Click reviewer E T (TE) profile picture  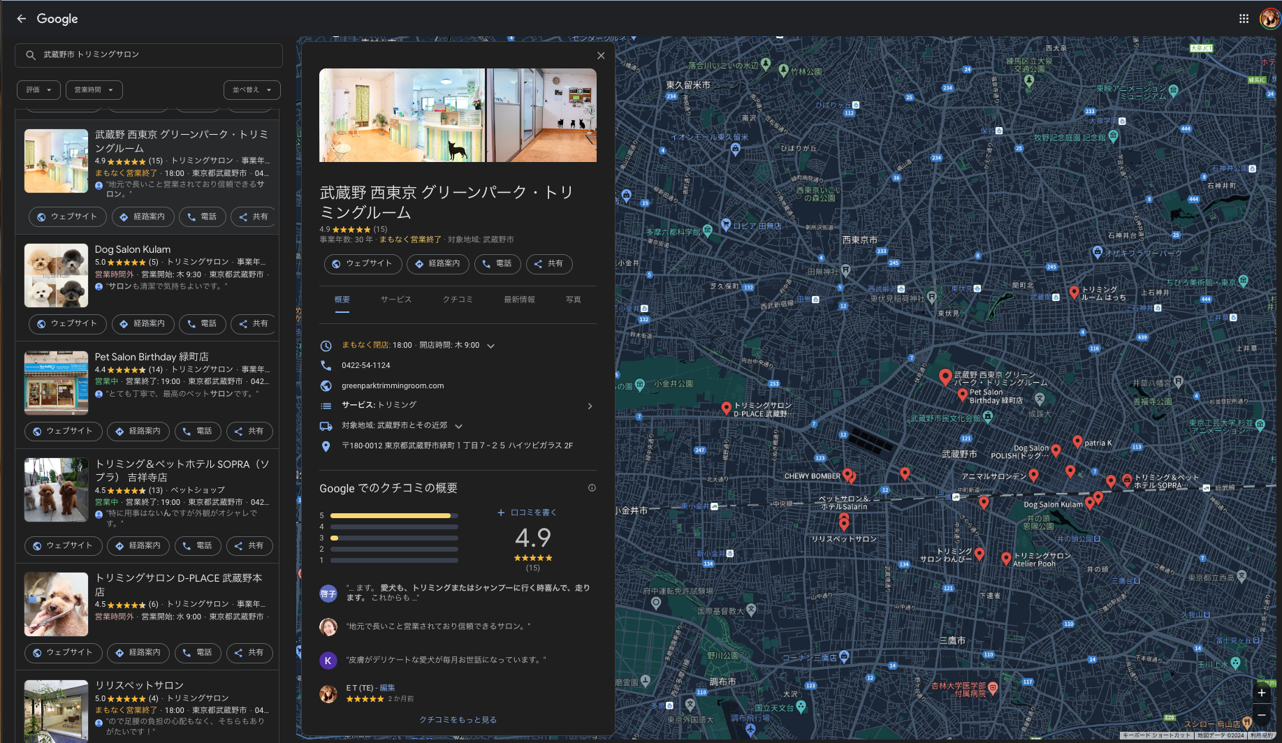[328, 693]
